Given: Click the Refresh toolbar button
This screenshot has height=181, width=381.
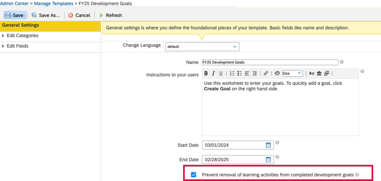Looking at the screenshot, I should (x=111, y=15).
